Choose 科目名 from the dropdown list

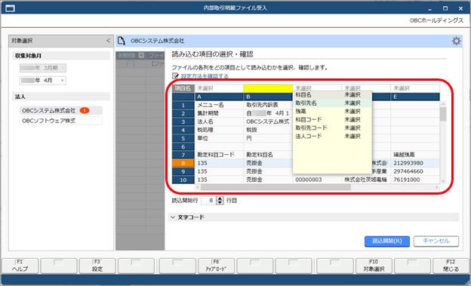pos(332,95)
